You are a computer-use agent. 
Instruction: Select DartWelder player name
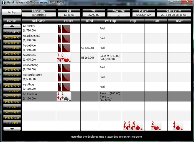30,55
